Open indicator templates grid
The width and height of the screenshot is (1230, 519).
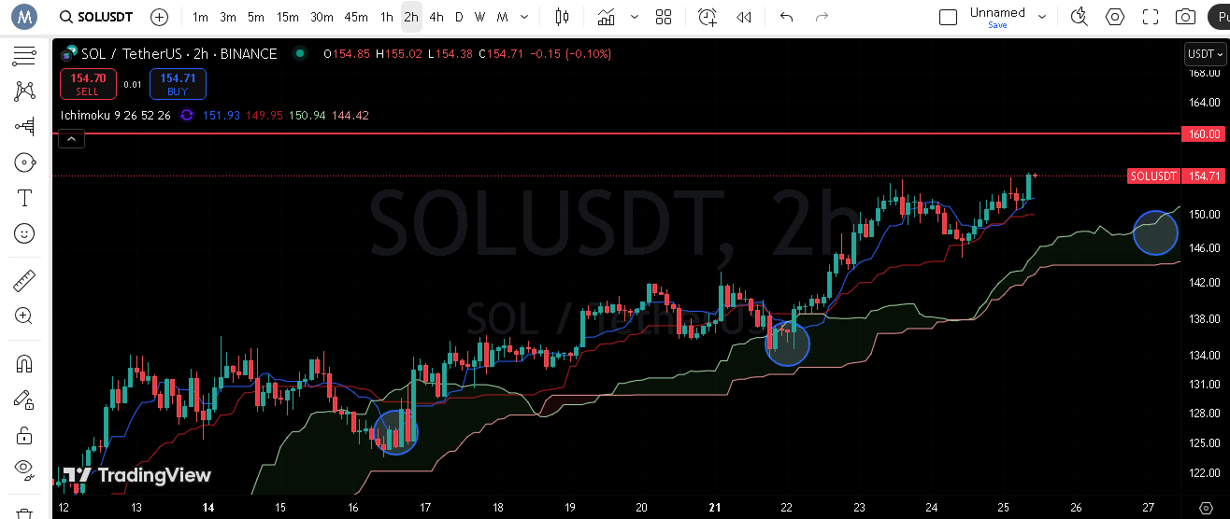[x=664, y=17]
